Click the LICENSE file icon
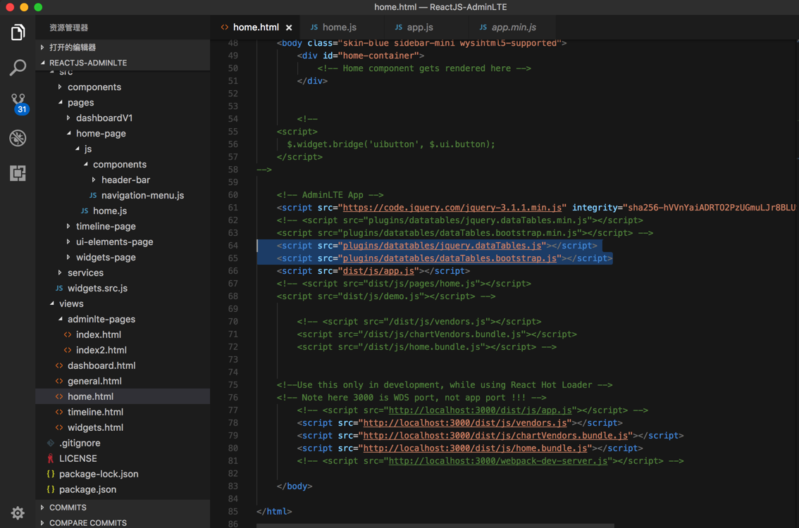The image size is (799, 528). pyautogui.click(x=50, y=458)
